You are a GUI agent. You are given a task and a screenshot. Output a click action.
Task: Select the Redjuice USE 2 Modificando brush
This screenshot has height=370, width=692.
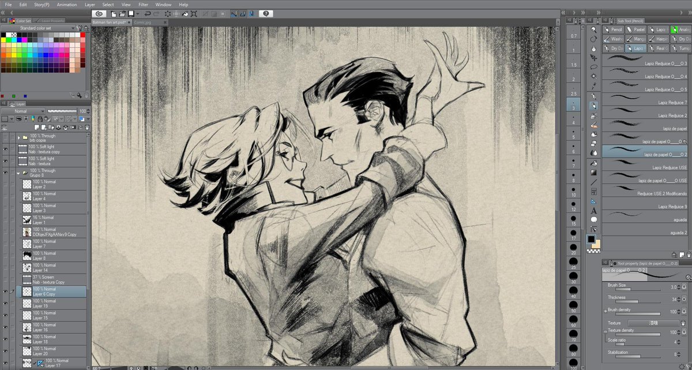click(646, 190)
